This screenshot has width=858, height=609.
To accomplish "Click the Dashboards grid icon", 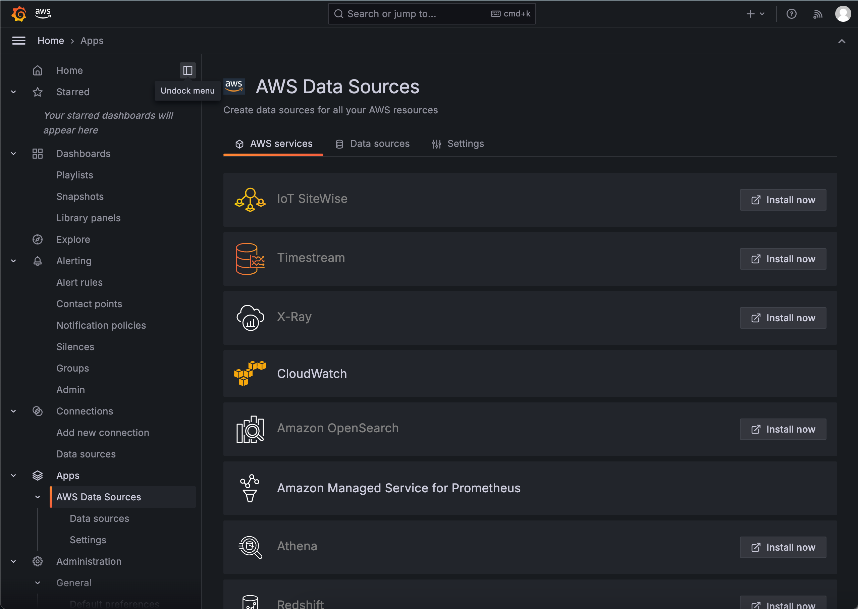I will click(x=38, y=153).
